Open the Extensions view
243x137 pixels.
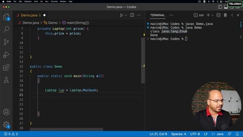pos(6,67)
